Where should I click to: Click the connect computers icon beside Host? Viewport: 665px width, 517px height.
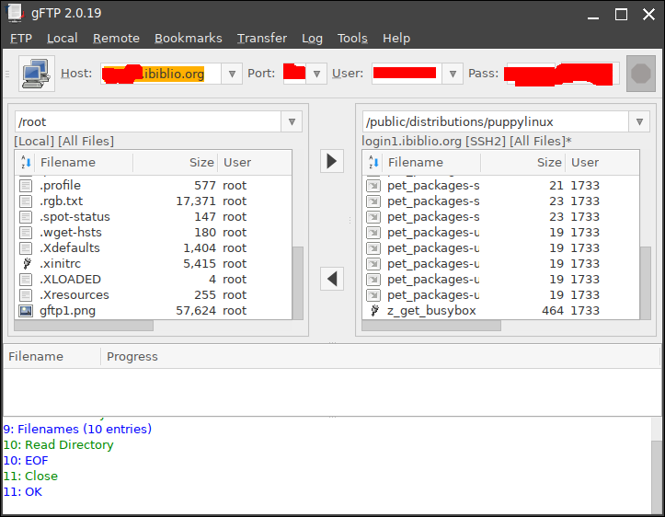pyautogui.click(x=35, y=74)
